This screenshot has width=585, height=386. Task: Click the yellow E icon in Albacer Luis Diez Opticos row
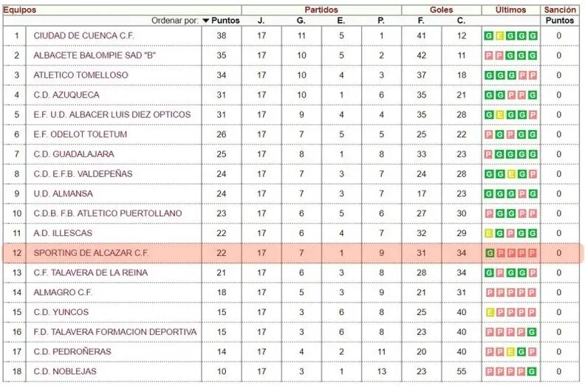[500, 114]
